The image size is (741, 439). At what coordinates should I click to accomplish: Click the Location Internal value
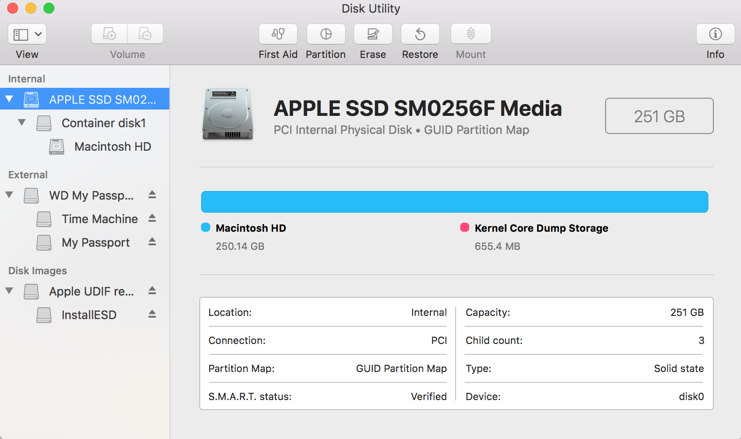[x=429, y=312]
